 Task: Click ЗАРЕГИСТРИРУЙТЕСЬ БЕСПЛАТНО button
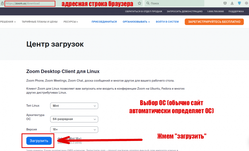214,22
